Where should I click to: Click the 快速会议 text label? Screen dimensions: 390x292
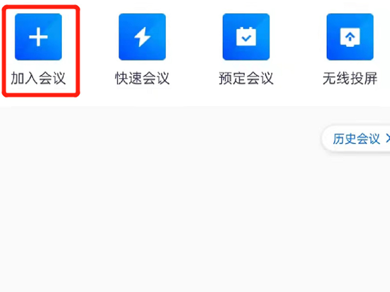tap(142, 78)
